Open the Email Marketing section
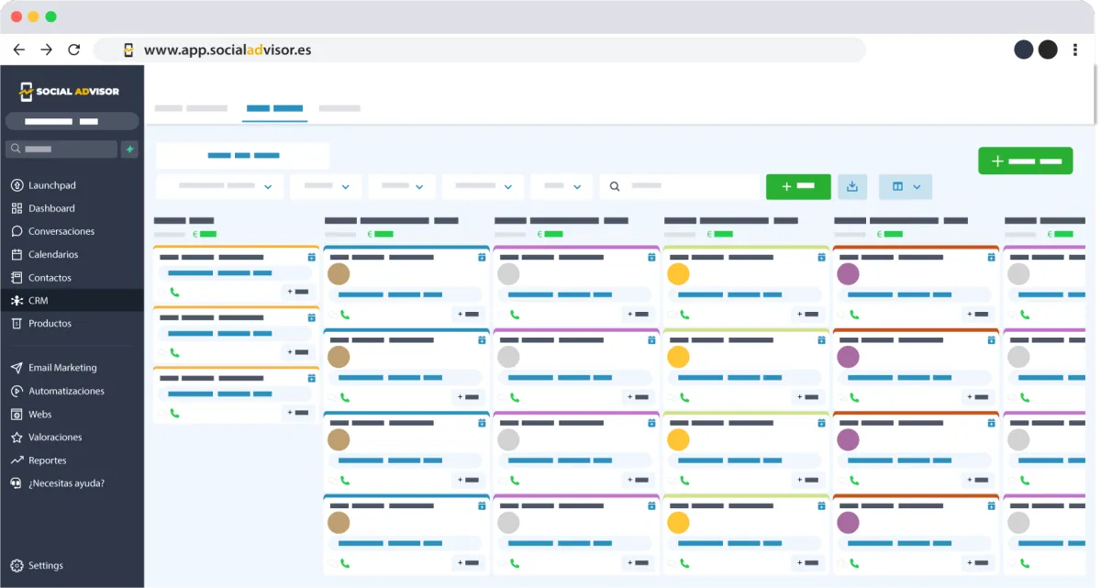 point(62,368)
